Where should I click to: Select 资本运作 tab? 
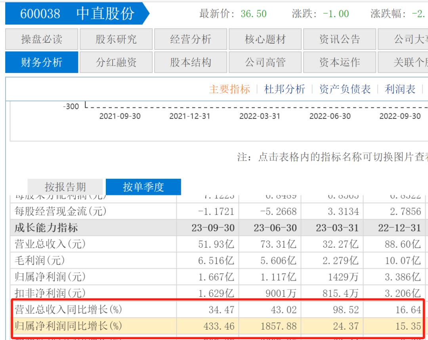click(340, 62)
